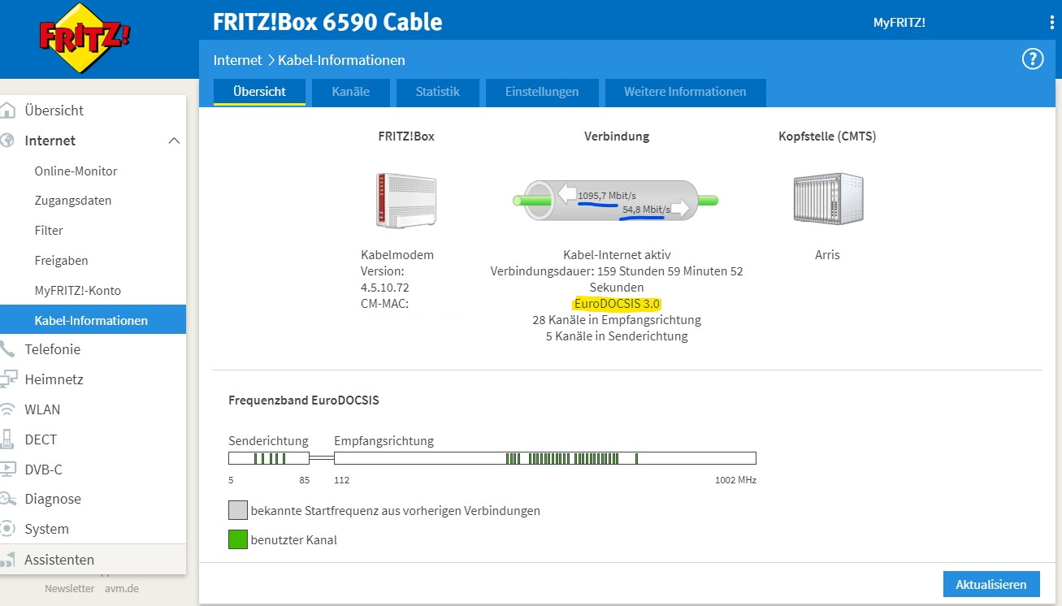Click the Arris label
The image size is (1062, 606).
(827, 255)
